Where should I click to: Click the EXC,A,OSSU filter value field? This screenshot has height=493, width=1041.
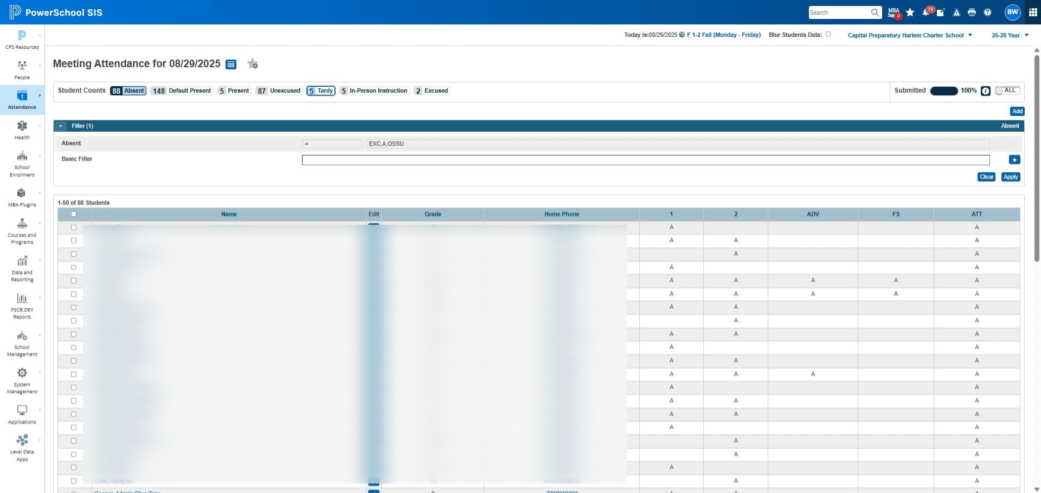tap(678, 144)
